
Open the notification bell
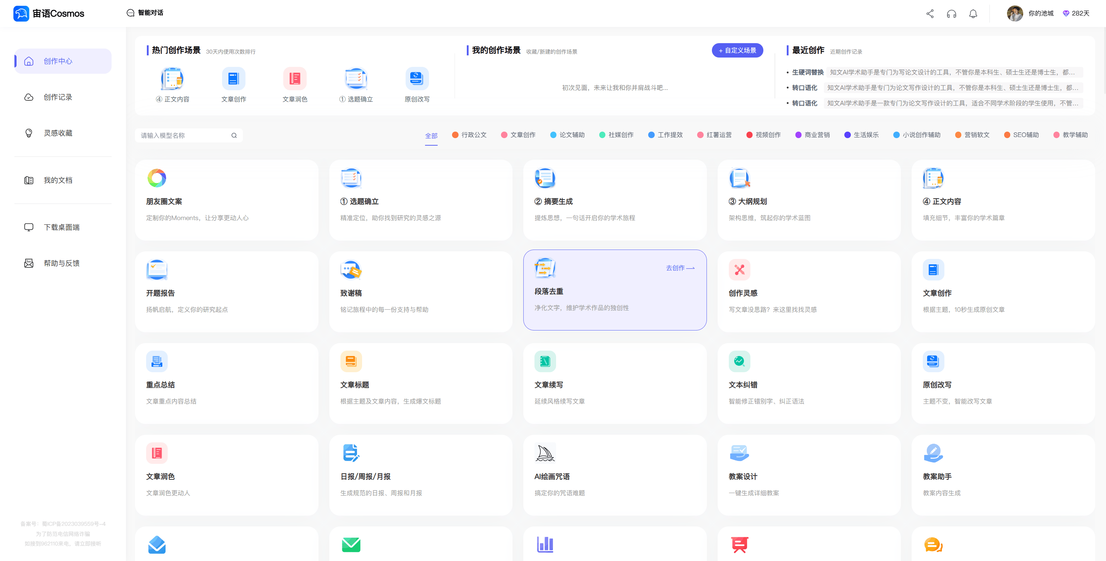pos(973,14)
